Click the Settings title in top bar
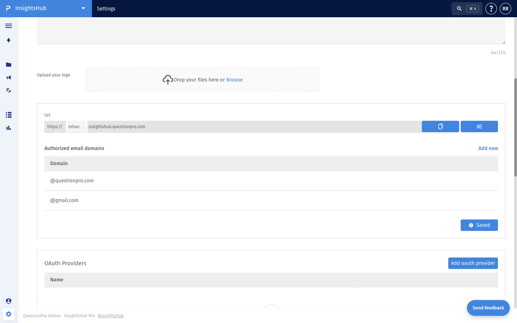The height and width of the screenshot is (323, 517). coord(106,9)
